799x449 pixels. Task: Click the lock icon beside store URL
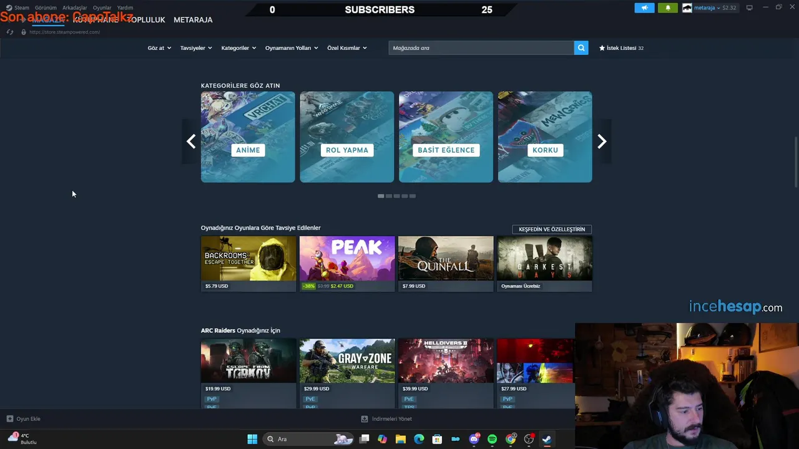point(24,32)
